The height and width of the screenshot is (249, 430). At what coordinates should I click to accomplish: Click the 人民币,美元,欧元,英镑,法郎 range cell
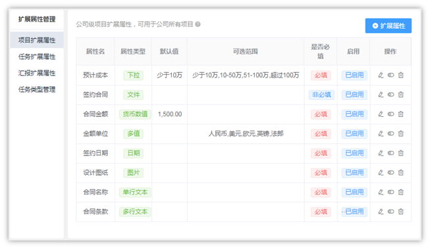pos(246,133)
